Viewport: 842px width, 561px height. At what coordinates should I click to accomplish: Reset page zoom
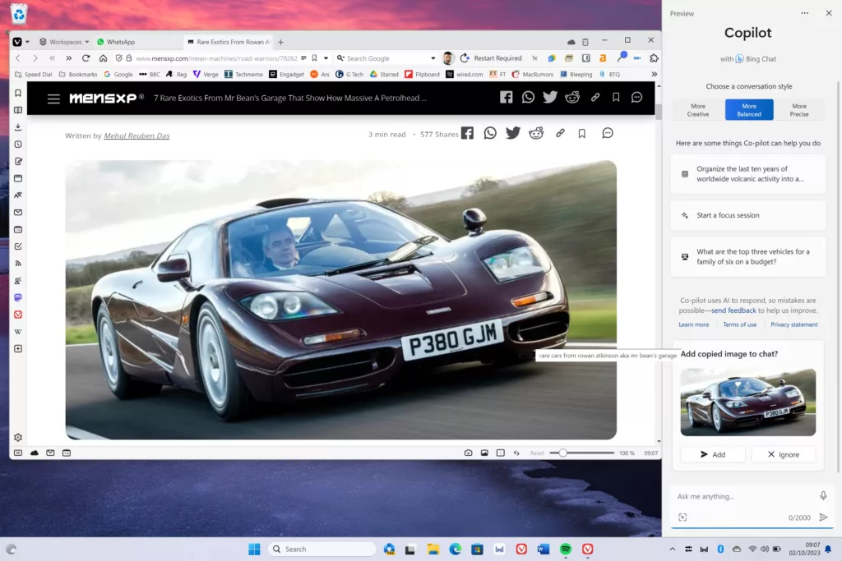click(x=537, y=453)
